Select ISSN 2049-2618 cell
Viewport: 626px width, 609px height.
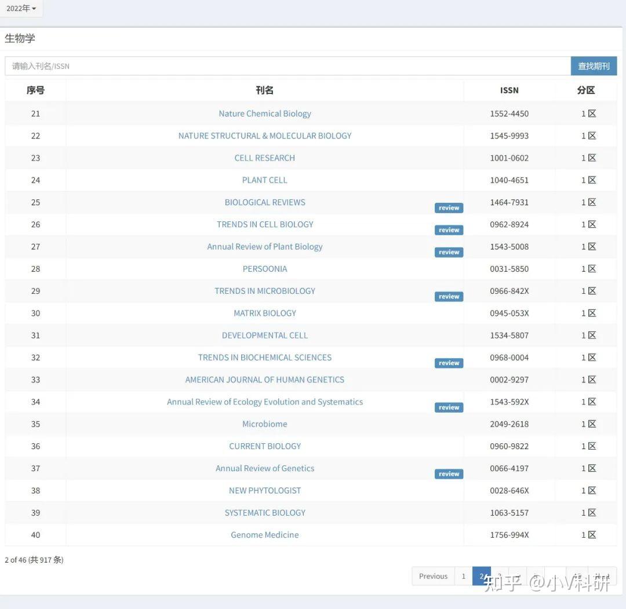pyautogui.click(x=509, y=424)
